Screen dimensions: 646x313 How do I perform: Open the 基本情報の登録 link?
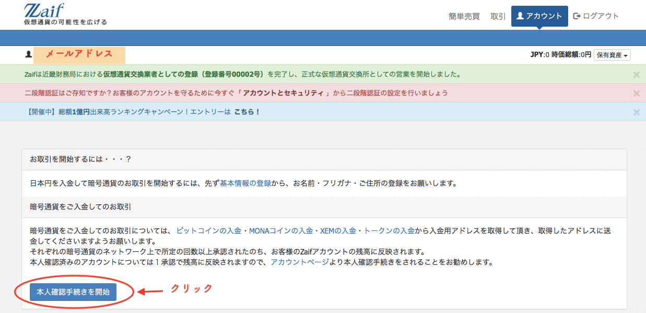(245, 183)
